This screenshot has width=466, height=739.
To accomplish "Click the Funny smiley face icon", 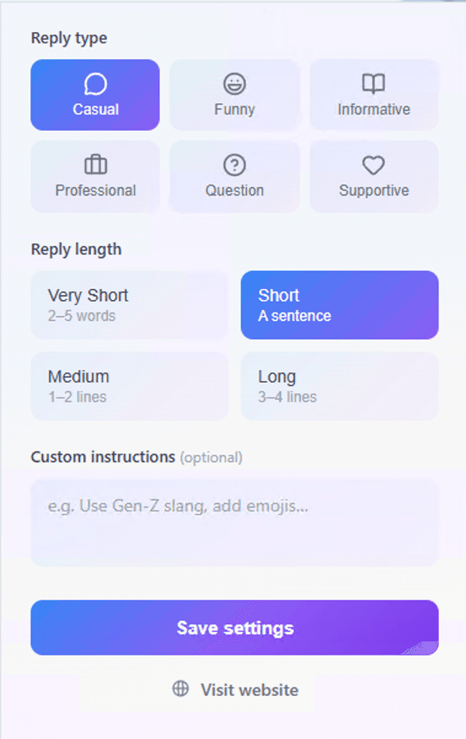I will 234,82.
